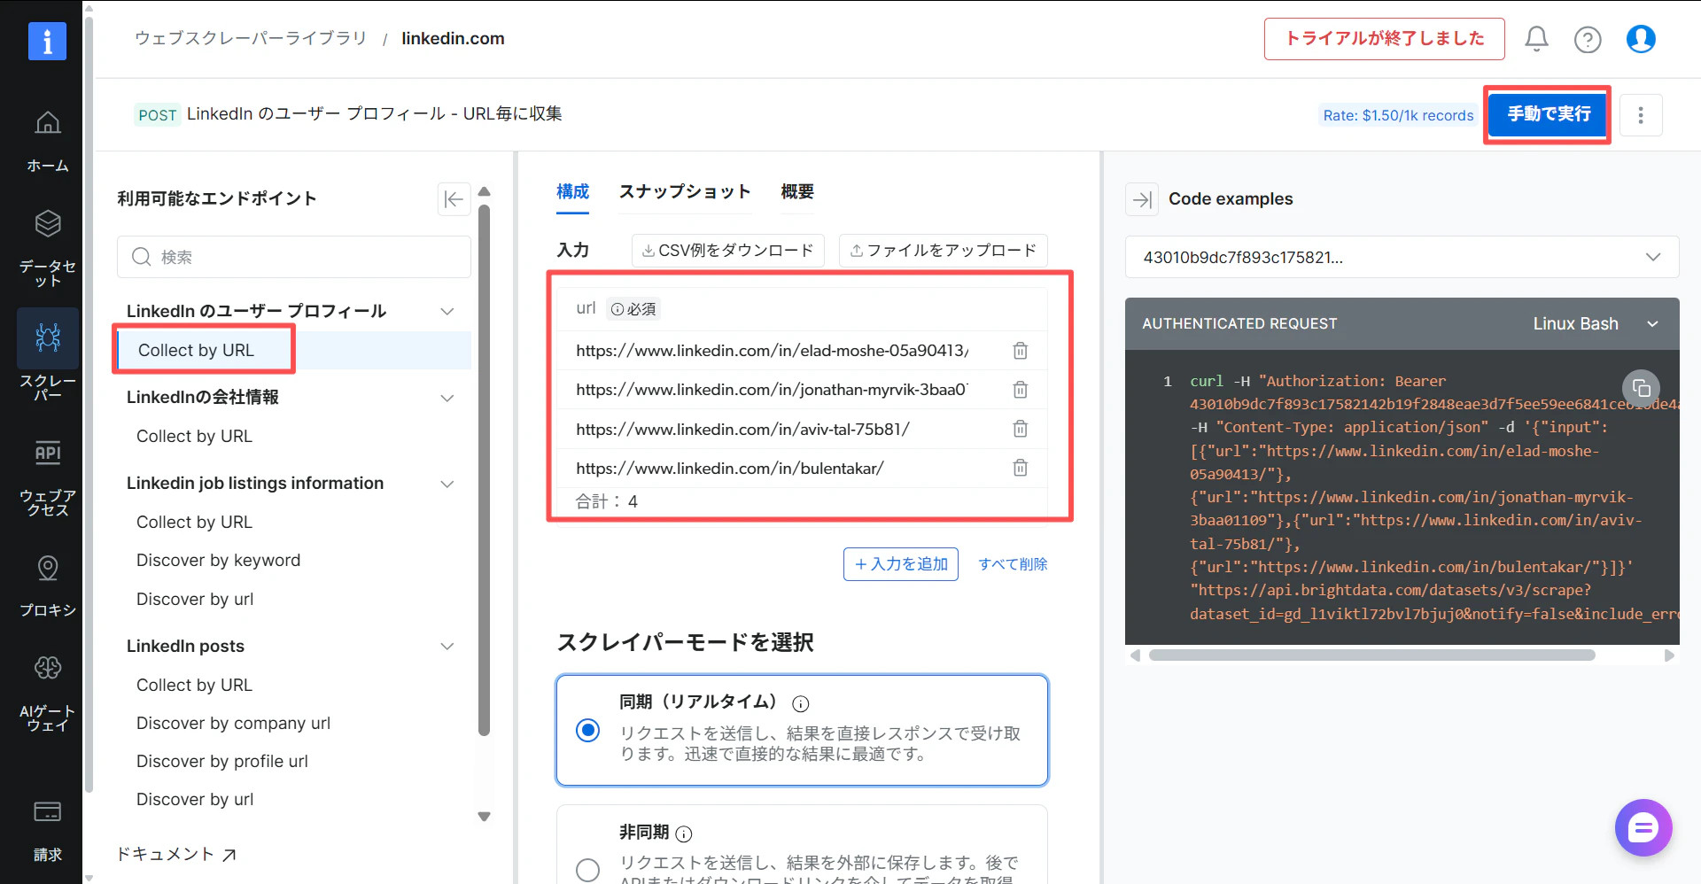Viewport: 1701px width, 884px height.
Task: Collapse the Linkedin job listings information group
Action: (447, 484)
